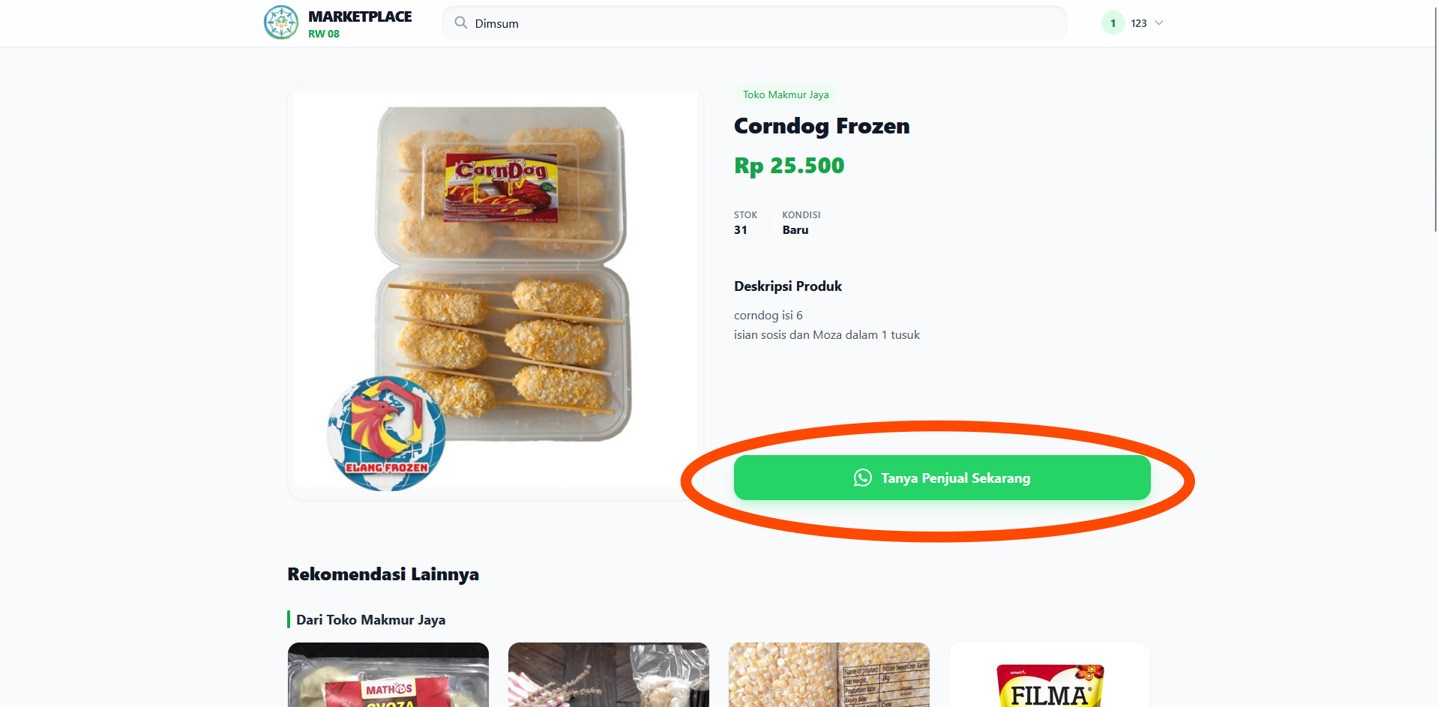Open the Mathos gyoza recommended product
Viewport: 1438px width, 707px height.
pyautogui.click(x=388, y=675)
